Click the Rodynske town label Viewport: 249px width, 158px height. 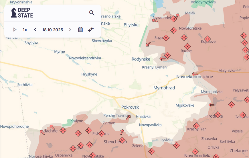point(141,59)
